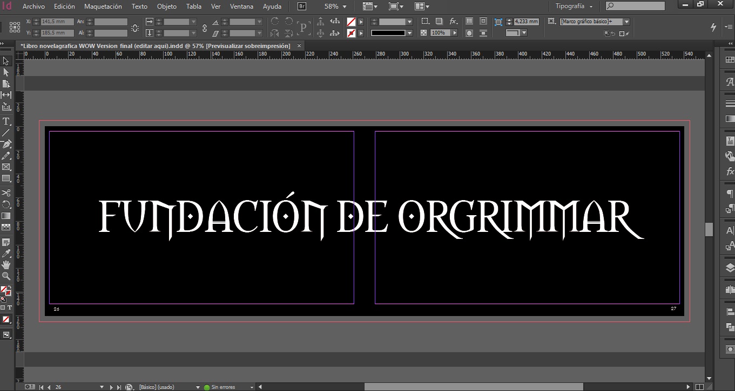Click the reference point locator grid
The height and width of the screenshot is (391, 735).
[x=15, y=27]
